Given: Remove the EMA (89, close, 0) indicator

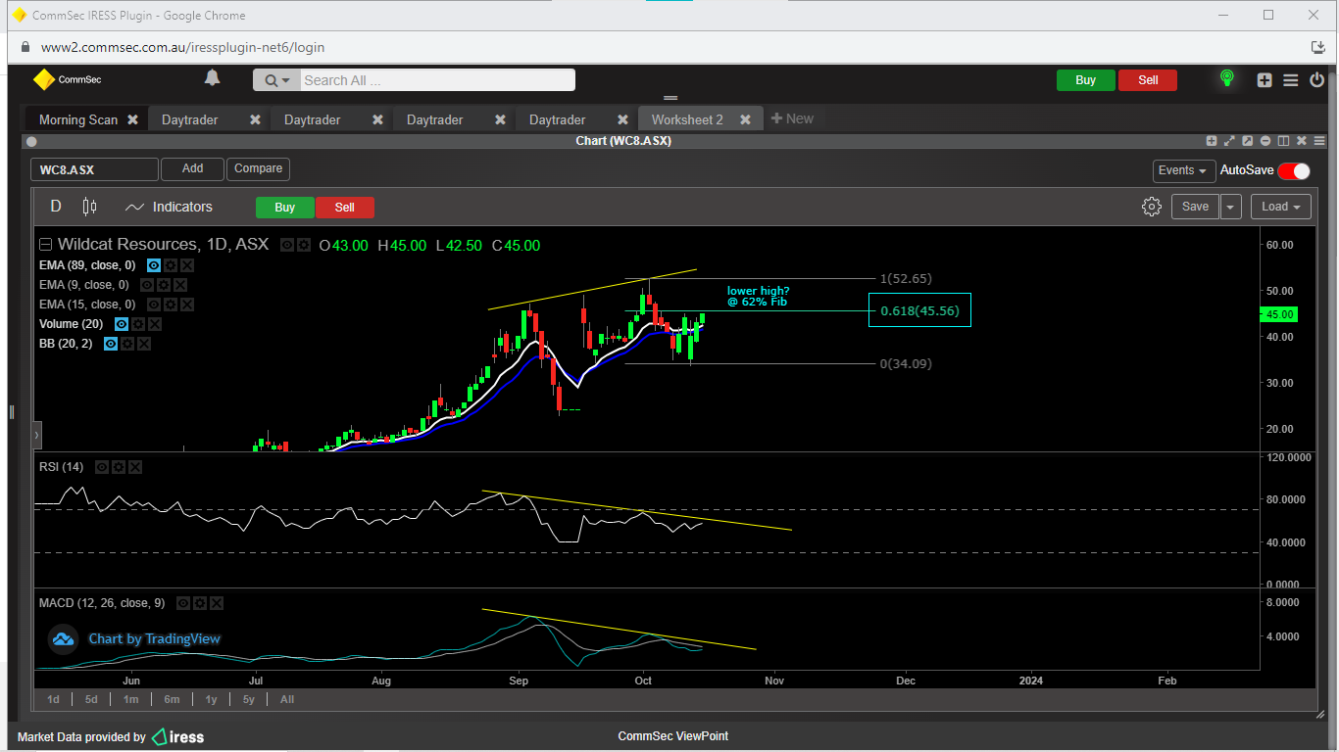Looking at the screenshot, I should pyautogui.click(x=187, y=265).
